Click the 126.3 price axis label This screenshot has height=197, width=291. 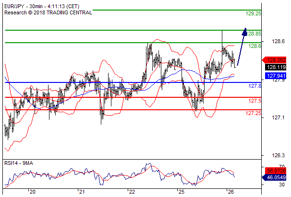click(278, 155)
